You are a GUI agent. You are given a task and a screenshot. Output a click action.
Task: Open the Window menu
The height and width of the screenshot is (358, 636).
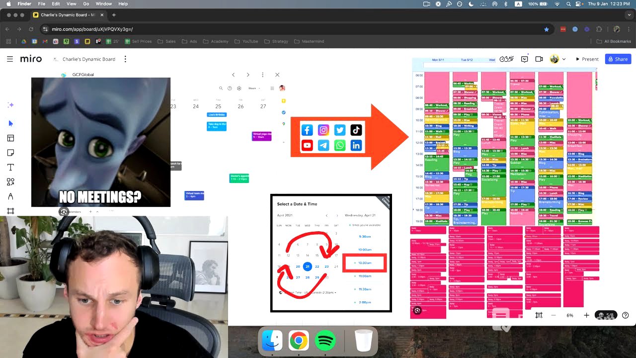pyautogui.click(x=103, y=3)
